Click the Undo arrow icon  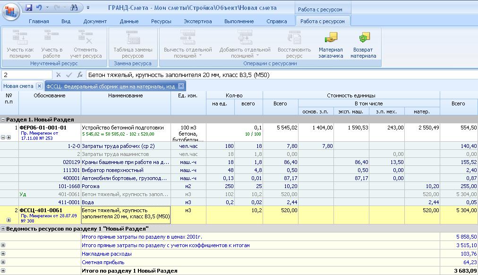(x=39, y=8)
